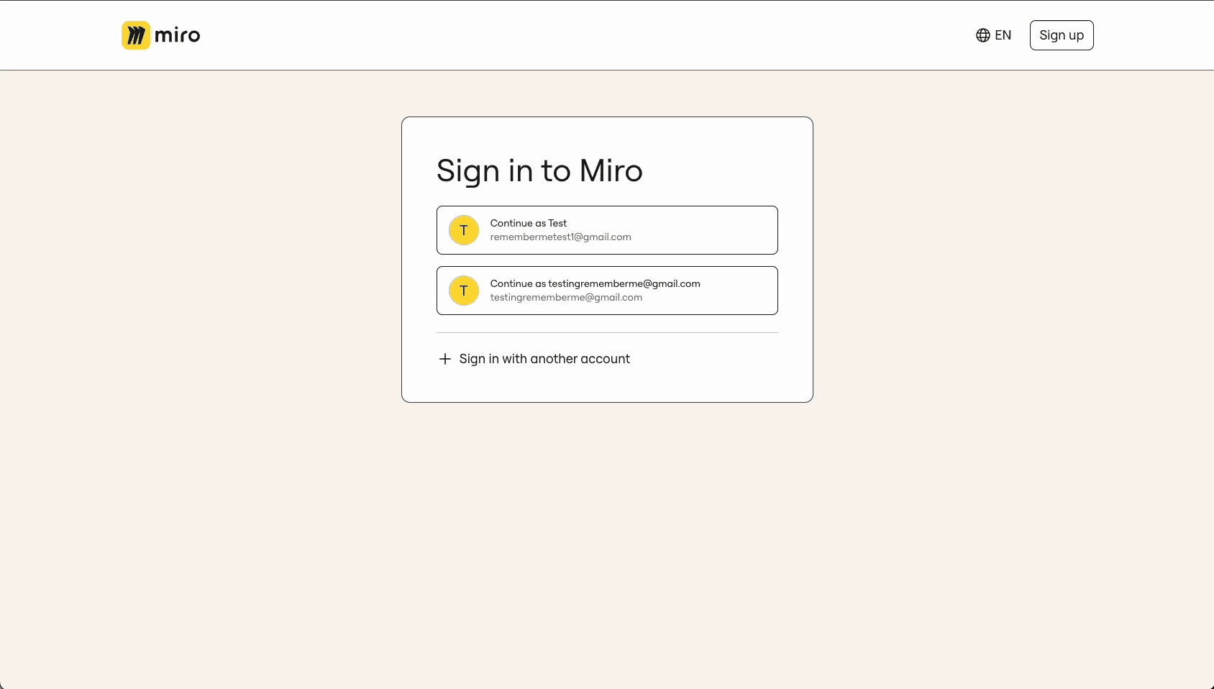Click the beige page background below the sign-in card

pyautogui.click(x=607, y=539)
